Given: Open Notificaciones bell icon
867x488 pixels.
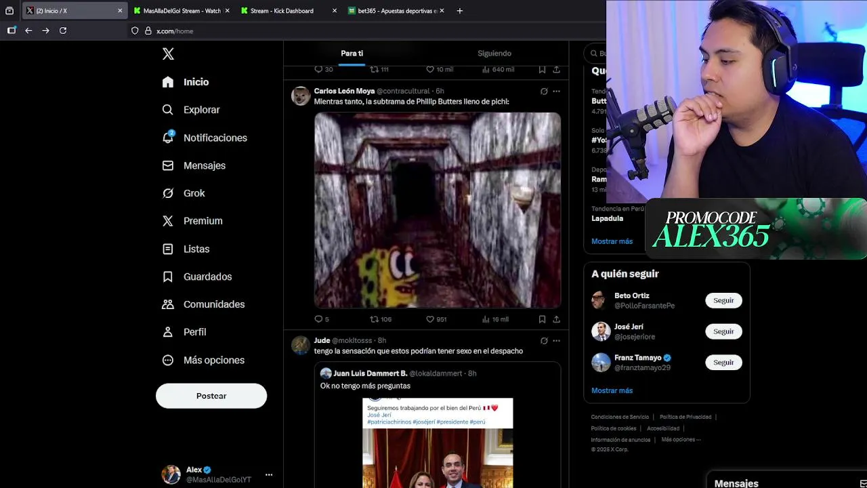Looking at the screenshot, I should pyautogui.click(x=168, y=138).
